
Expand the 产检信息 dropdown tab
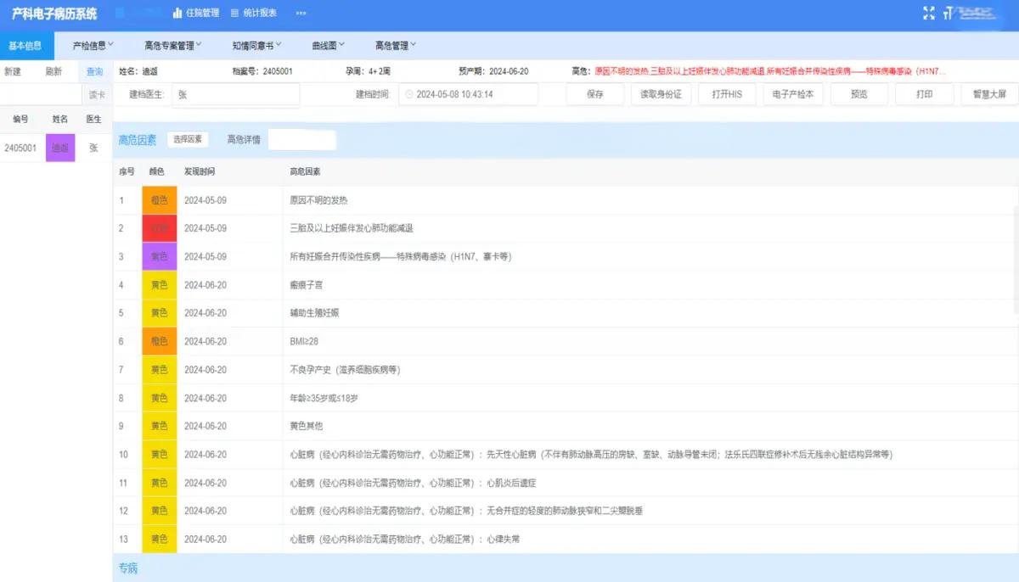point(93,46)
